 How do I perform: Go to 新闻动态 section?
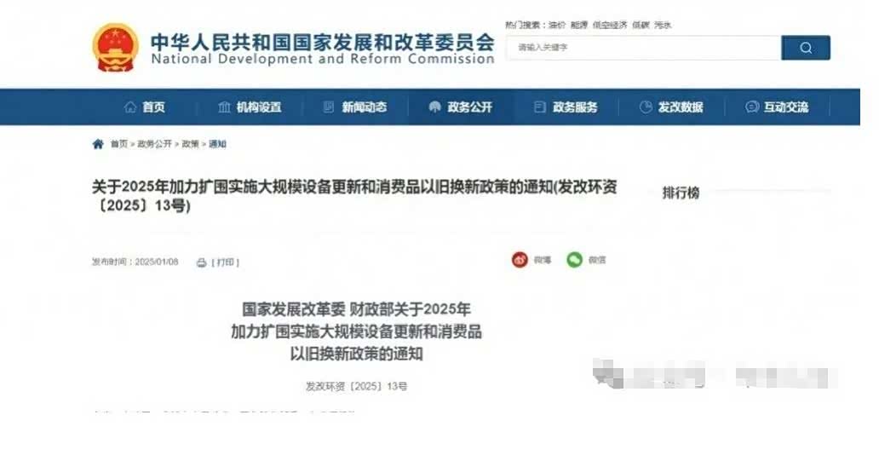(x=355, y=107)
